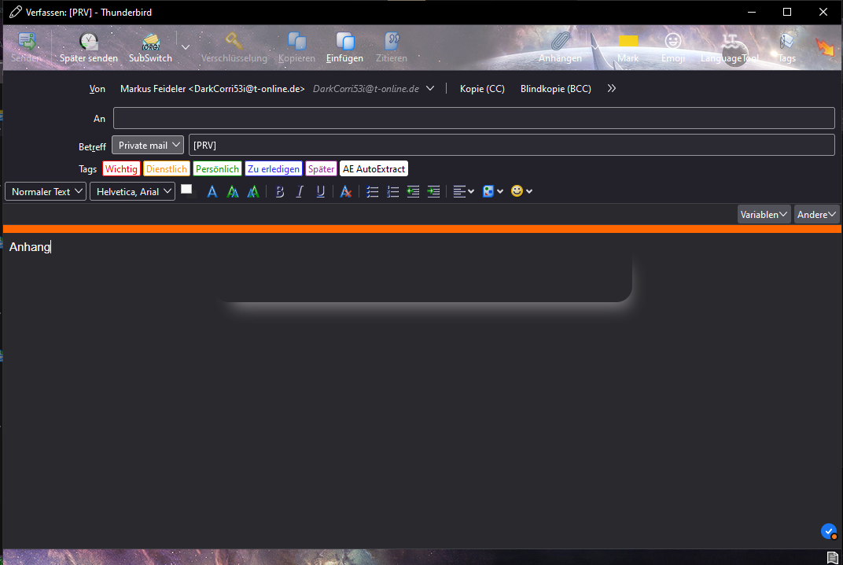Screen dimensions: 843x565
Task: Insert a numbered list
Action: click(x=393, y=191)
